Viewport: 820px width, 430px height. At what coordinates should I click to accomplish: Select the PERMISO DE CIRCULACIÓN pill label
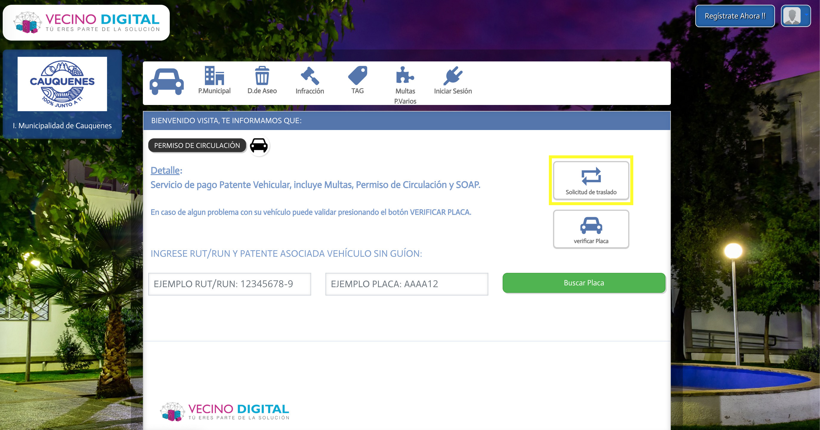[197, 146]
